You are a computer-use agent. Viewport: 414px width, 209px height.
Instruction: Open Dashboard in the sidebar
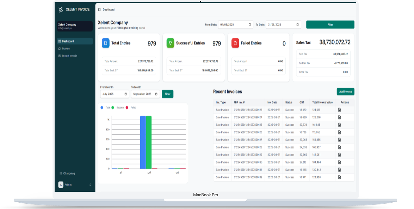coord(75,41)
